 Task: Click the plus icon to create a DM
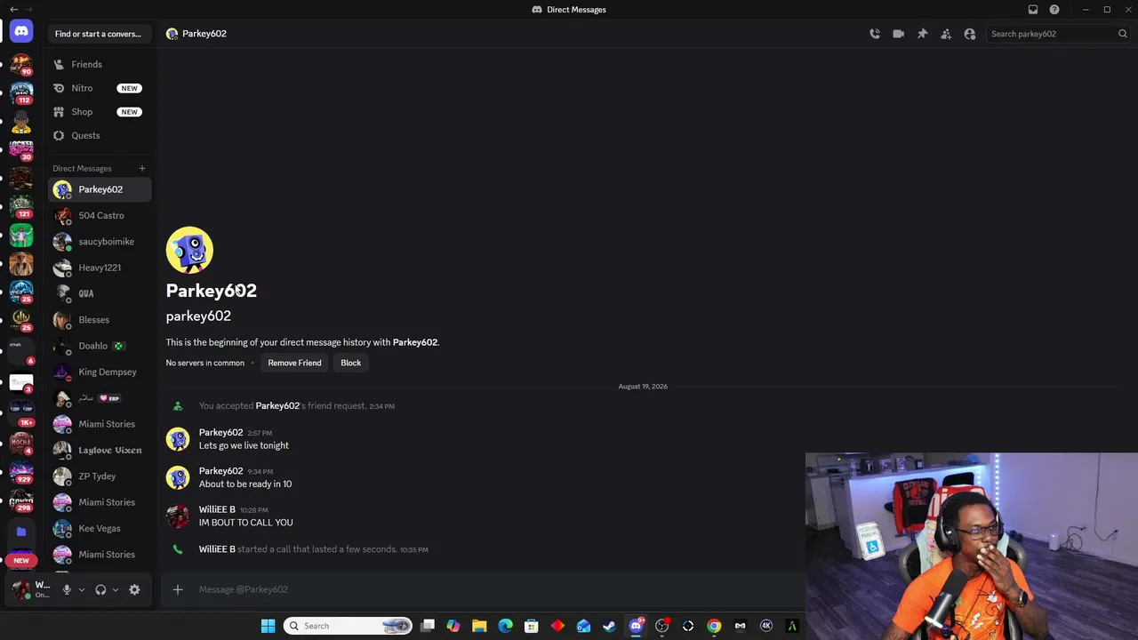[x=141, y=168]
